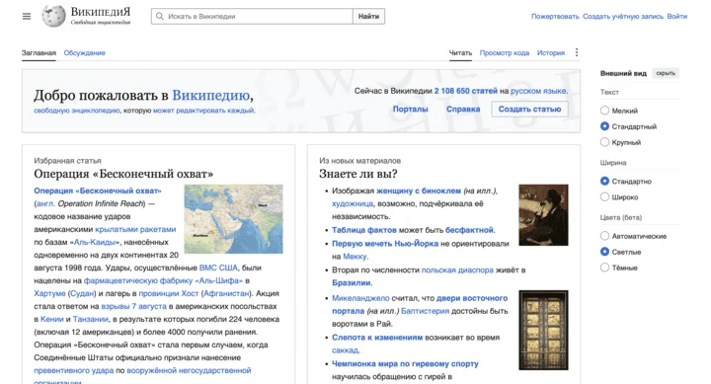The width and height of the screenshot is (711, 384).
Task: Open the Хартуме link
Action: [49, 293]
